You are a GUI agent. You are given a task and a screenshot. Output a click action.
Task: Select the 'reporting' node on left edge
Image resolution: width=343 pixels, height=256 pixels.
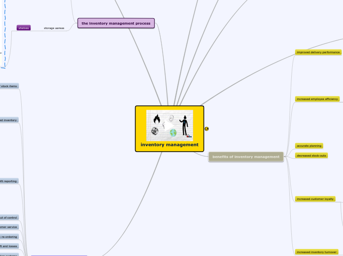coord(9,181)
